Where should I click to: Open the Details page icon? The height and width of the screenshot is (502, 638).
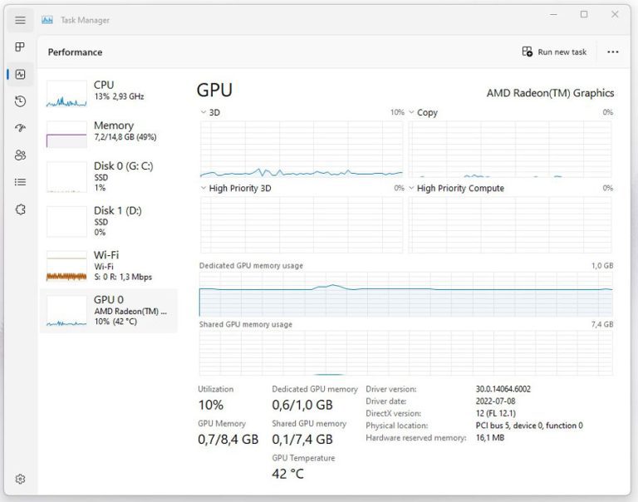[20, 182]
